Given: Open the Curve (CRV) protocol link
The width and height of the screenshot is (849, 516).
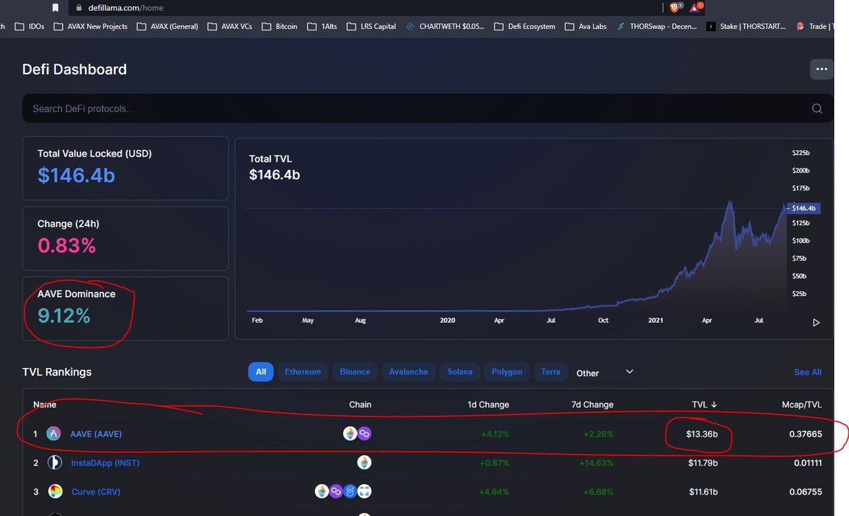Looking at the screenshot, I should click(96, 492).
